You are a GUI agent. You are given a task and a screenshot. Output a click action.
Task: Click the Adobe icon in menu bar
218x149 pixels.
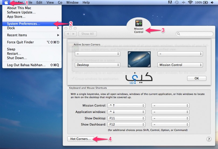click(x=170, y=2)
